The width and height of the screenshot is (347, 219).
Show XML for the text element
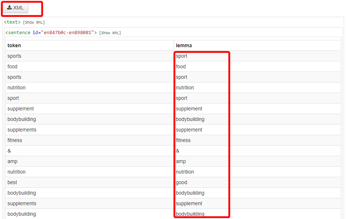34,23
